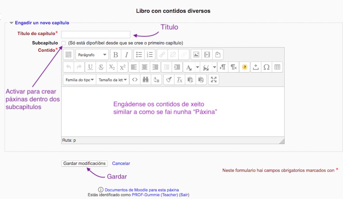Toggle fullscreen editor mode
The width and height of the screenshot is (343, 199).
pyautogui.click(x=214, y=80)
